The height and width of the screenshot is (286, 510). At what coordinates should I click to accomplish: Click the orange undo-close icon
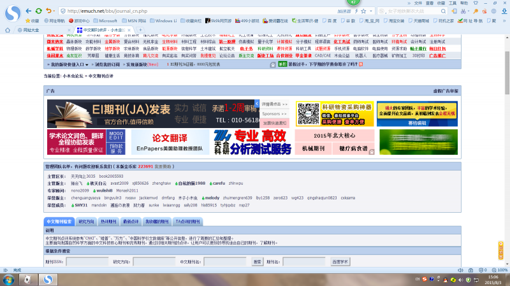48,11
